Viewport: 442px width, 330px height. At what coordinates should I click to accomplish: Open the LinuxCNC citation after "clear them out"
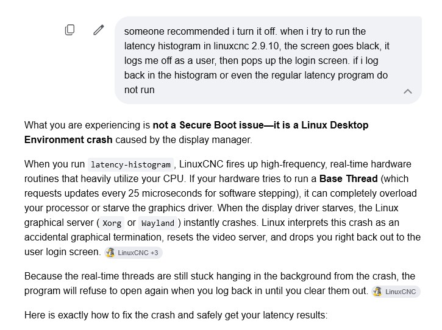click(x=396, y=292)
